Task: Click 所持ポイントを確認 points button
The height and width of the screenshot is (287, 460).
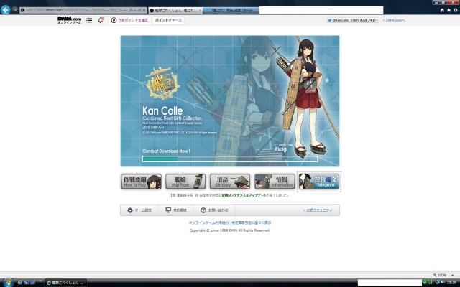Action: click(129, 20)
